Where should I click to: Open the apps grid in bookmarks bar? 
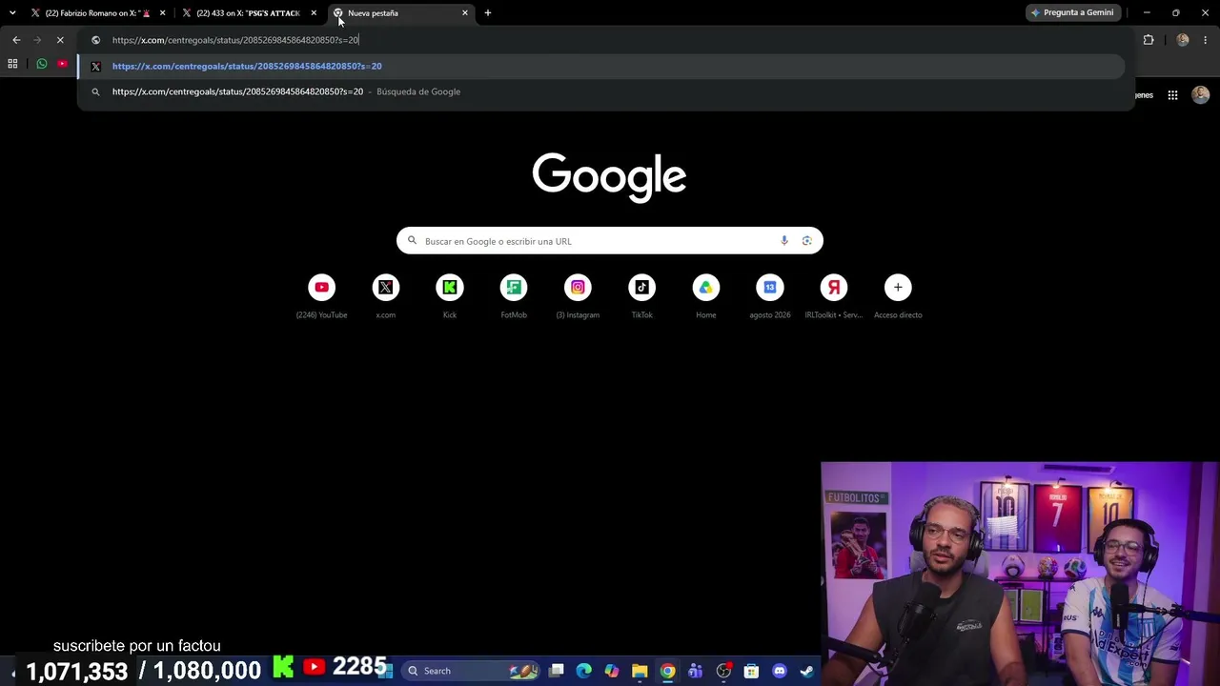pos(12,64)
